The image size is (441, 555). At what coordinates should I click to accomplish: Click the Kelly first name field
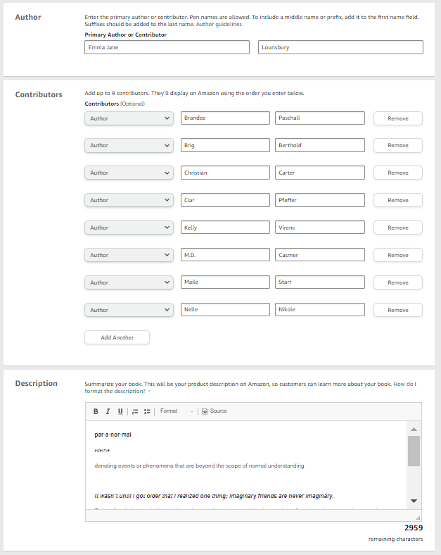(225, 227)
